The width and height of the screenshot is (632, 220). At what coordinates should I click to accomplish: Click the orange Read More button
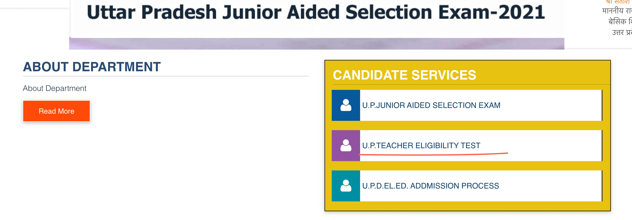point(56,111)
